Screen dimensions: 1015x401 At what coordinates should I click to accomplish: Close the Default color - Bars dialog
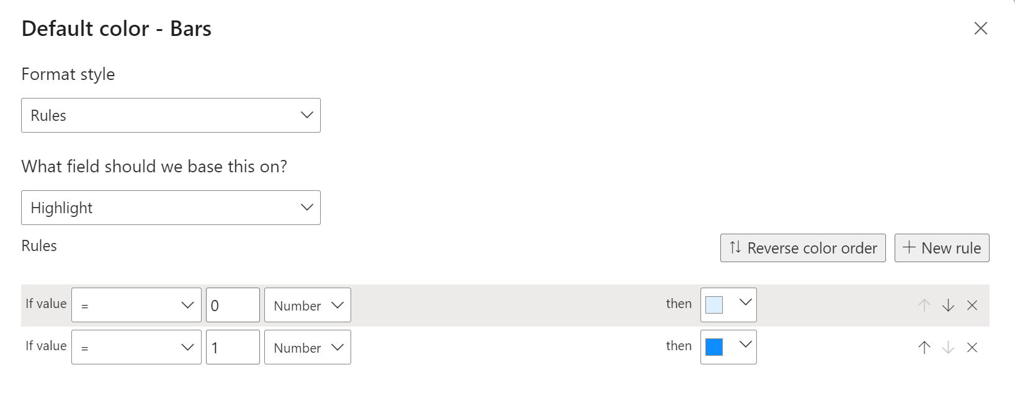click(980, 29)
